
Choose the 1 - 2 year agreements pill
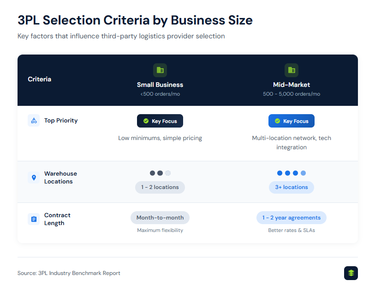pyautogui.click(x=292, y=218)
